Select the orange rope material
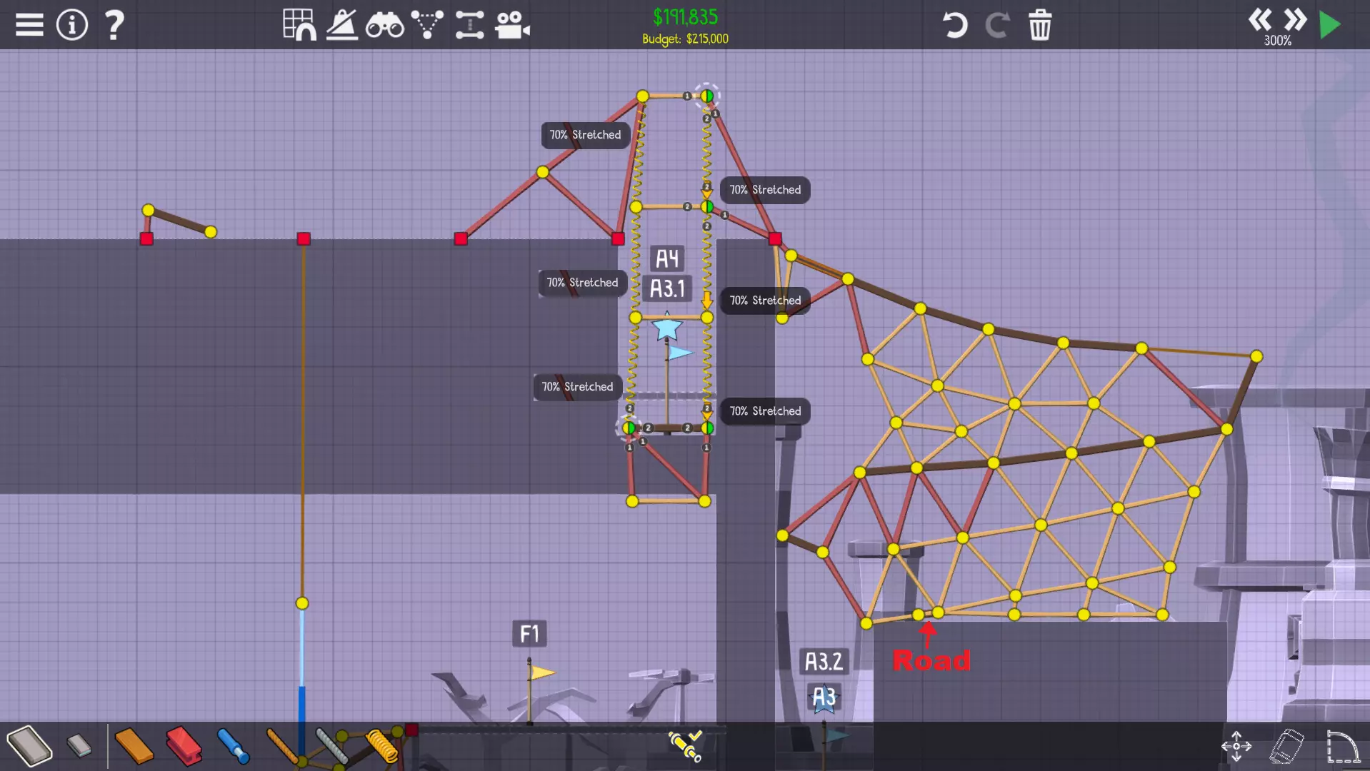The width and height of the screenshot is (1370, 771). click(x=282, y=746)
